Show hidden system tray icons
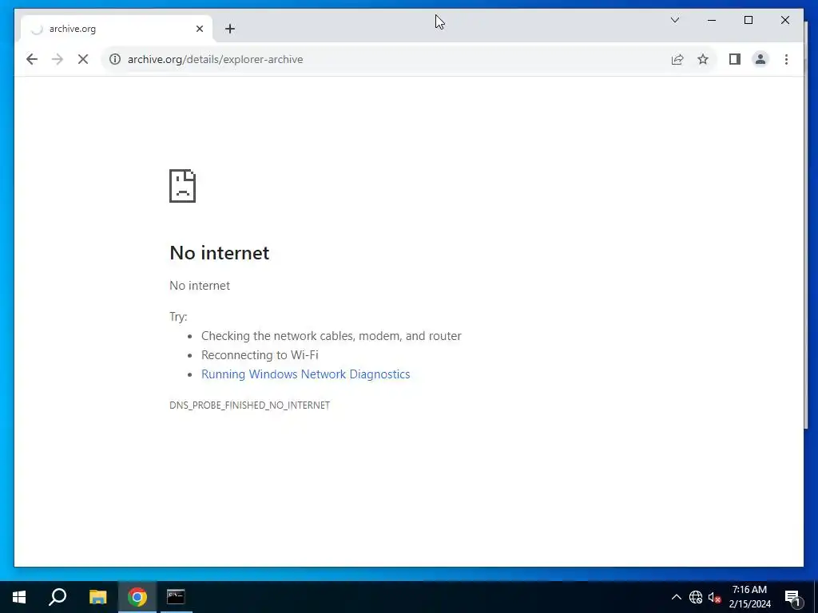818x613 pixels. [x=676, y=597]
